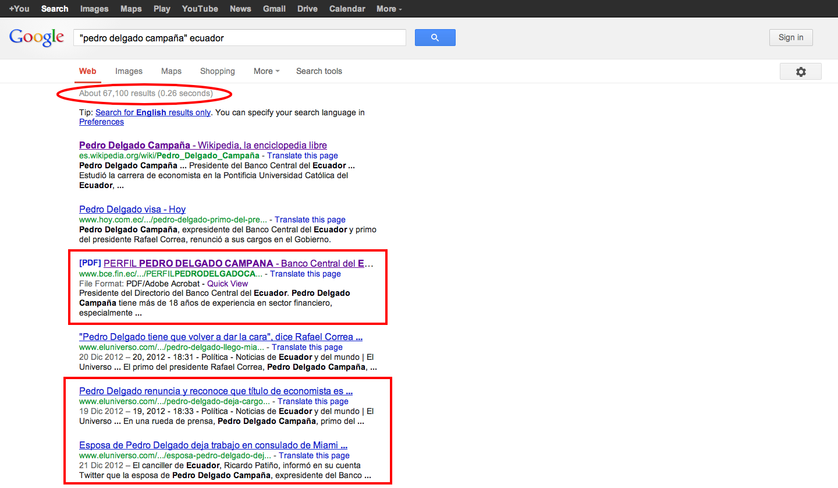Image resolution: width=838 pixels, height=488 pixels.
Task: Open 'Pedro Delgado tiene que volver' result
Action: pos(221,337)
